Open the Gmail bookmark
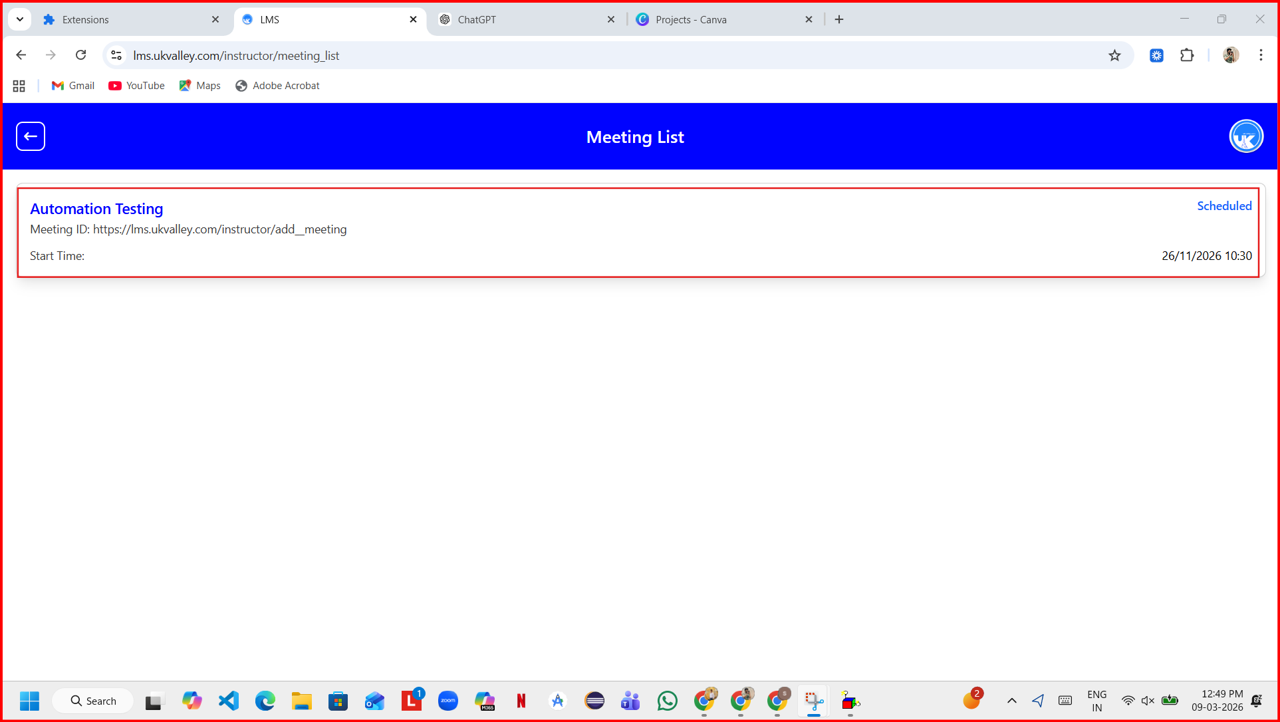1280x722 pixels. tap(73, 86)
